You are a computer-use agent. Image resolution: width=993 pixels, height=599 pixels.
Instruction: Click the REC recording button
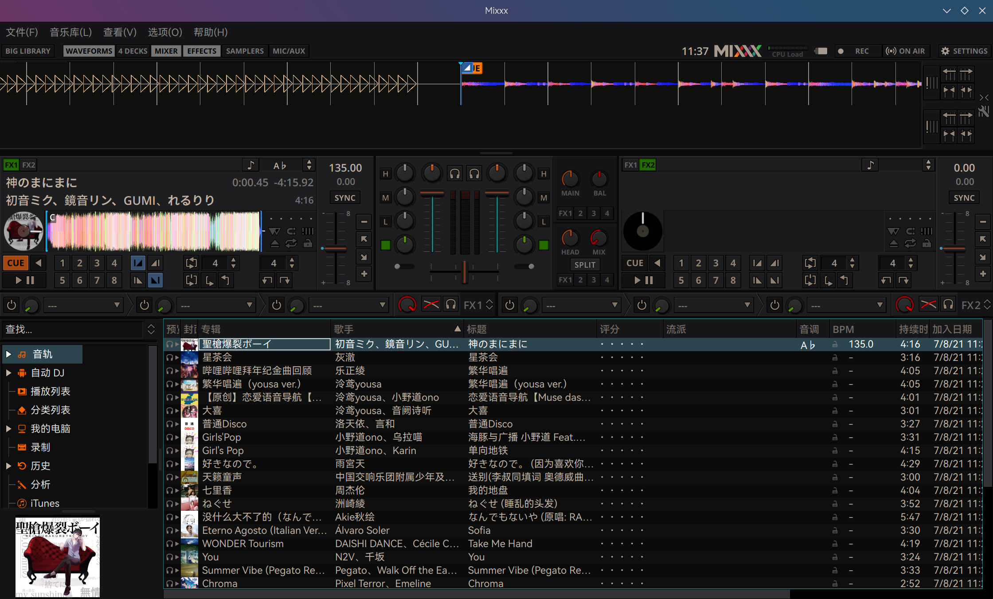(858, 51)
